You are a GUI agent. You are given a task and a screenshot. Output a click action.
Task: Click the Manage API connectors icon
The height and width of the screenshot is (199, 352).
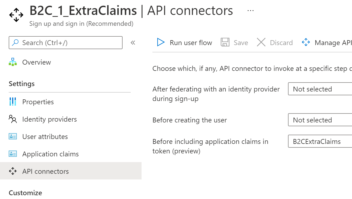(x=306, y=43)
